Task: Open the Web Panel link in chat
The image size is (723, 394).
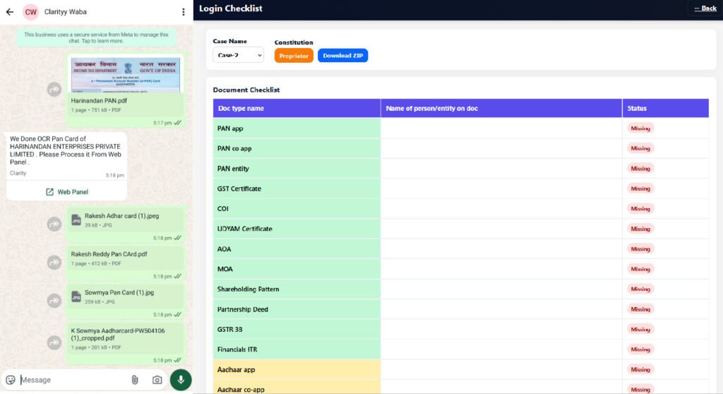Action: [67, 192]
